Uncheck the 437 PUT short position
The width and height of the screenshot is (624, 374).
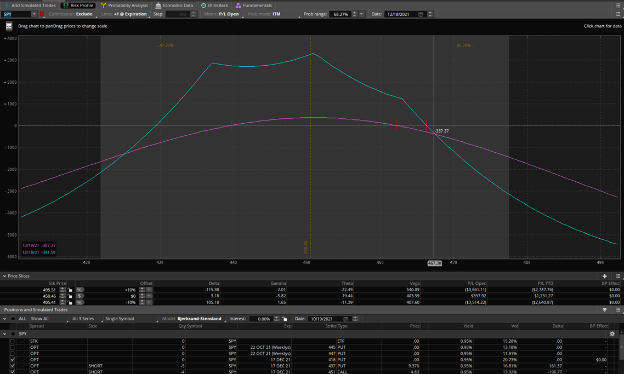coord(12,366)
